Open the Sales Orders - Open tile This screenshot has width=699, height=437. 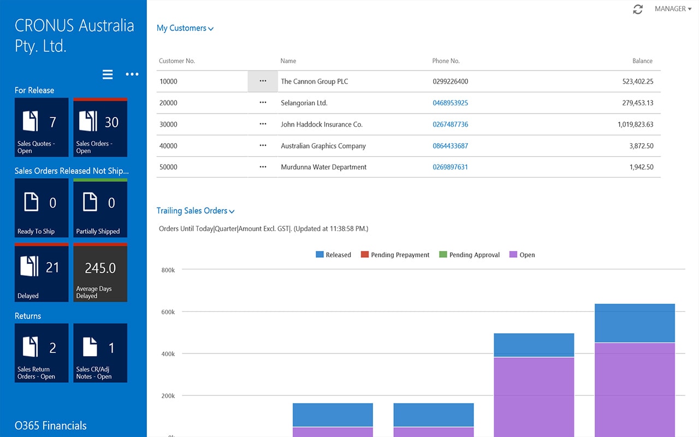pyautogui.click(x=100, y=127)
